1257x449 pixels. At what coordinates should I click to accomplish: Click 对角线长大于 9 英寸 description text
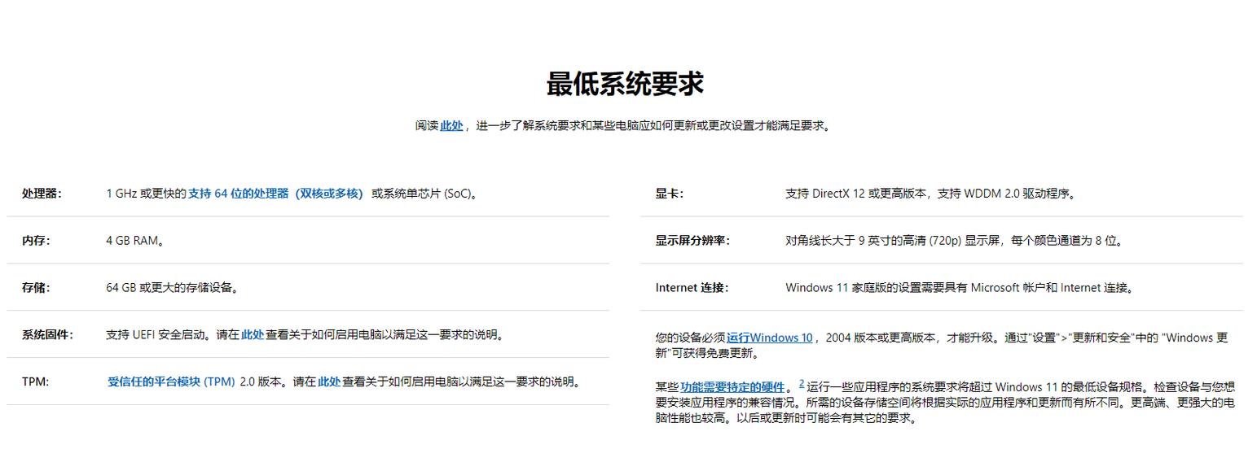click(x=955, y=241)
